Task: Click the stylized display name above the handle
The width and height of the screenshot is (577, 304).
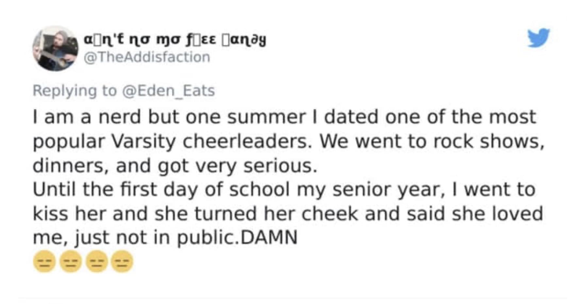Action: (x=175, y=40)
